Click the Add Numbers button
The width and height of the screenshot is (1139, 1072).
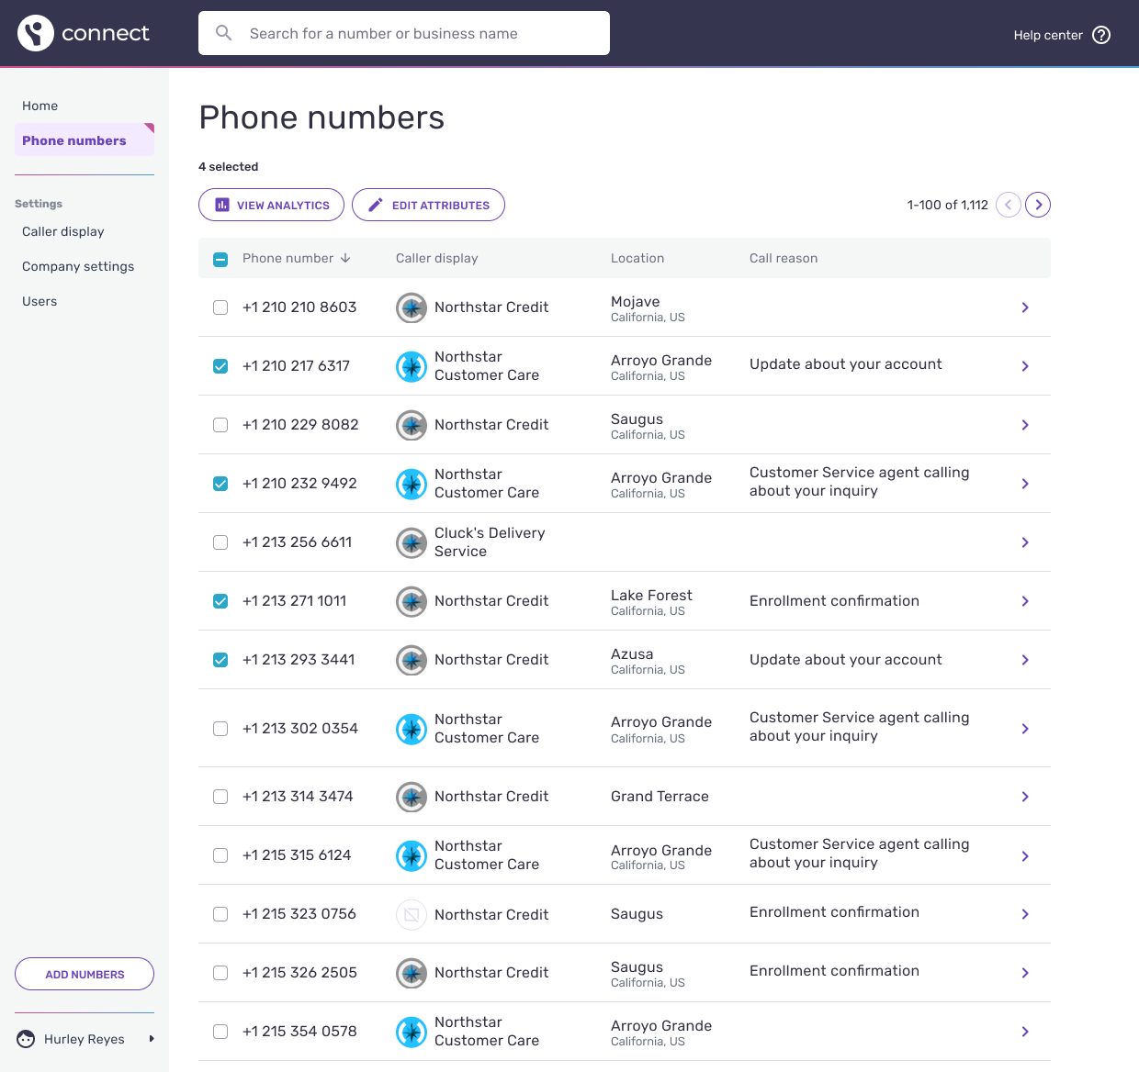coord(84,973)
